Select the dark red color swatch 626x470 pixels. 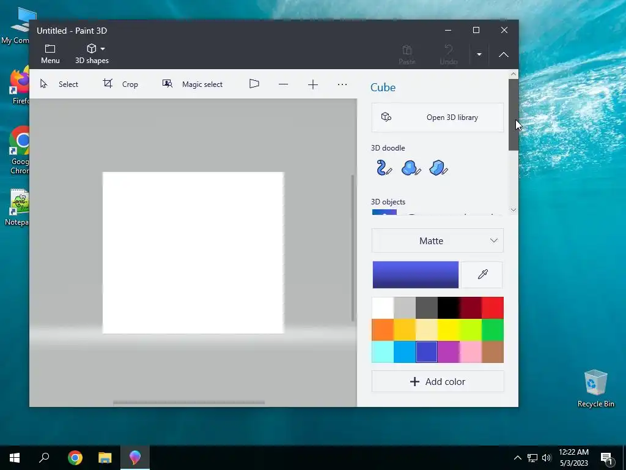pos(470,308)
